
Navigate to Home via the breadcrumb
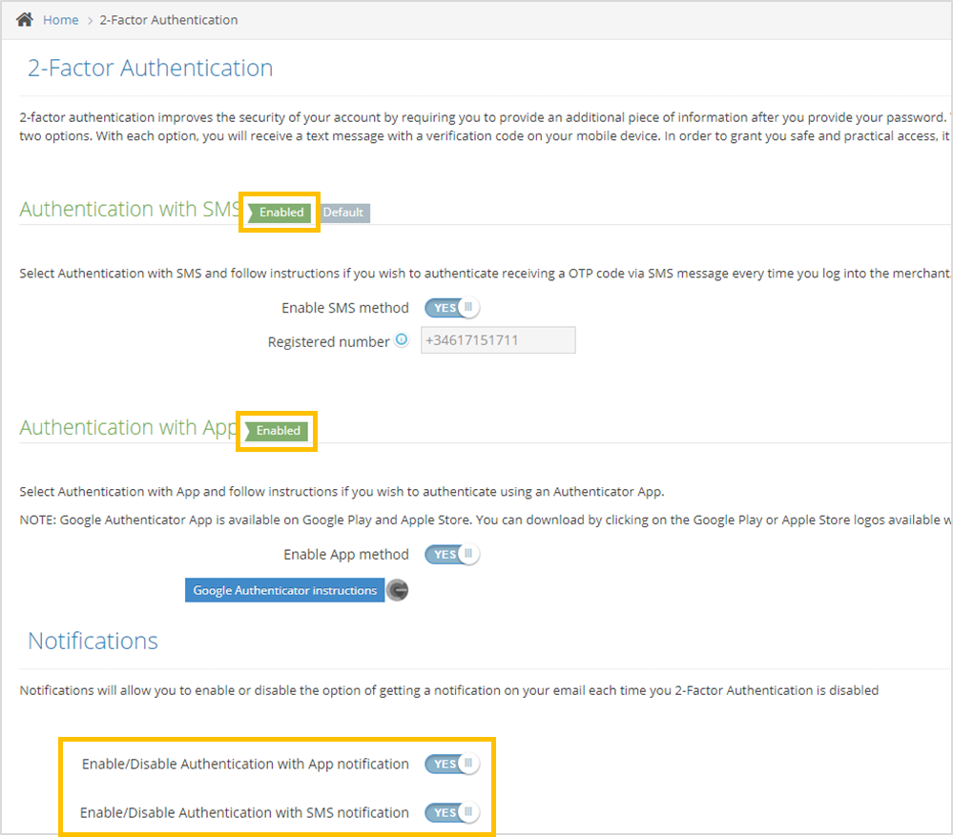[60, 18]
